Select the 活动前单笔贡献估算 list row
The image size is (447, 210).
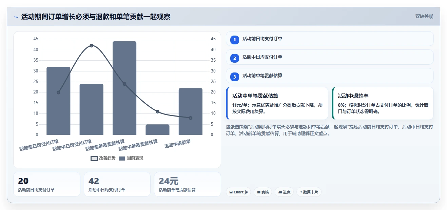pyautogui.click(x=330, y=76)
